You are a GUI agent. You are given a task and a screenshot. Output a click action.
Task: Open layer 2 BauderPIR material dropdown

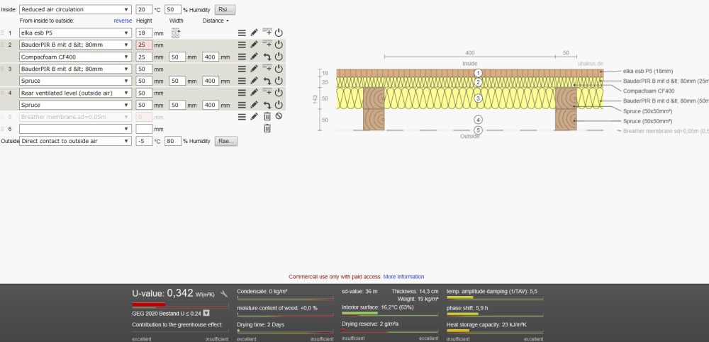coord(76,45)
